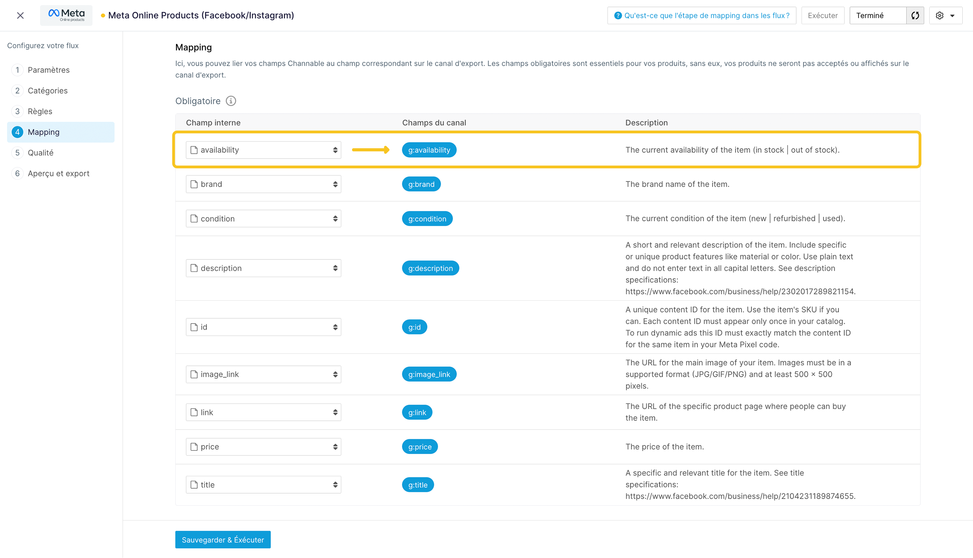Open the brand internal field dropdown

(263, 184)
